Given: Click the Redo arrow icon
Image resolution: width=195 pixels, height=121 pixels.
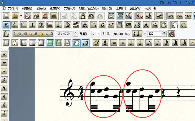Looking at the screenshot, I should pyautogui.click(x=100, y=16).
